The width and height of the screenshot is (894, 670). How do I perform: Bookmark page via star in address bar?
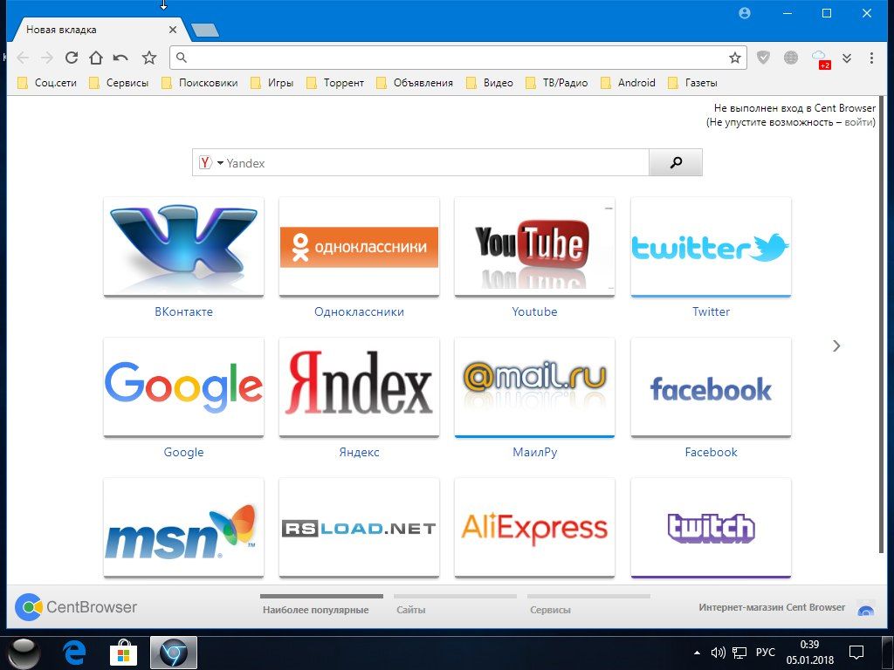pyautogui.click(x=735, y=58)
